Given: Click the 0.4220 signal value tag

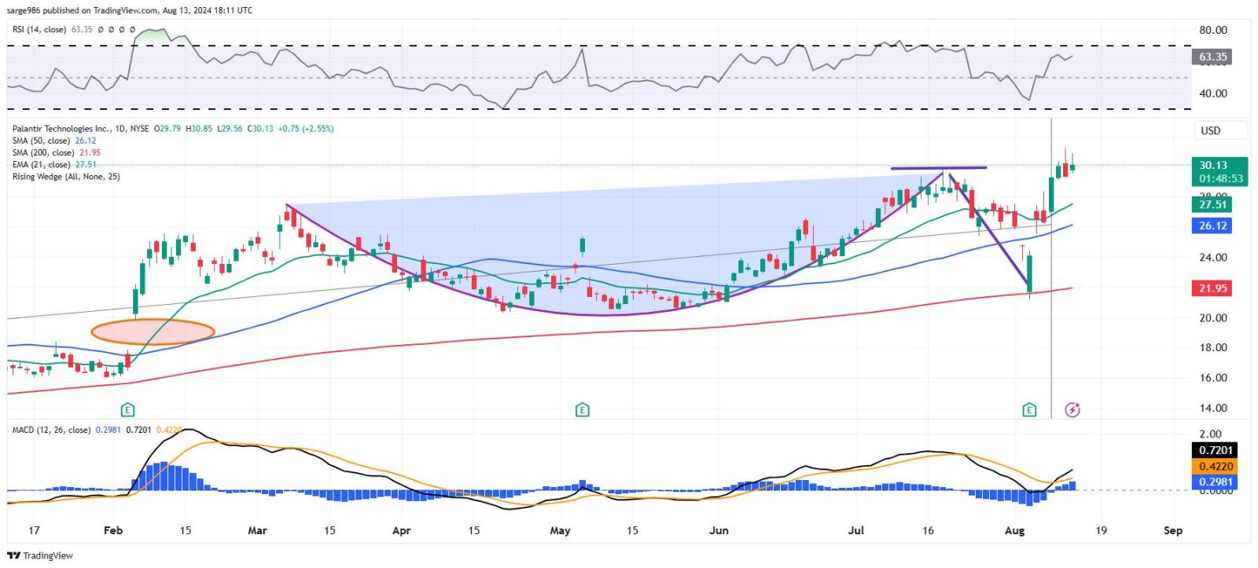Looking at the screenshot, I should click(x=1215, y=466).
